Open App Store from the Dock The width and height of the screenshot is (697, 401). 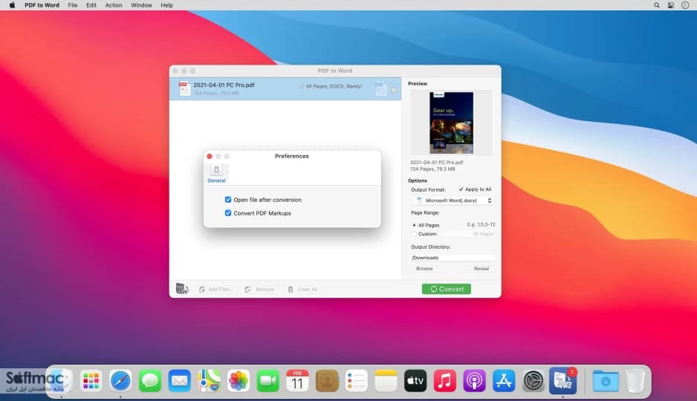504,380
